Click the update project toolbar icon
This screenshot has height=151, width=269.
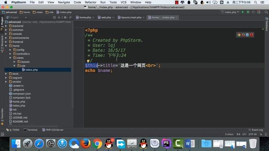pyautogui.click(x=259, y=12)
